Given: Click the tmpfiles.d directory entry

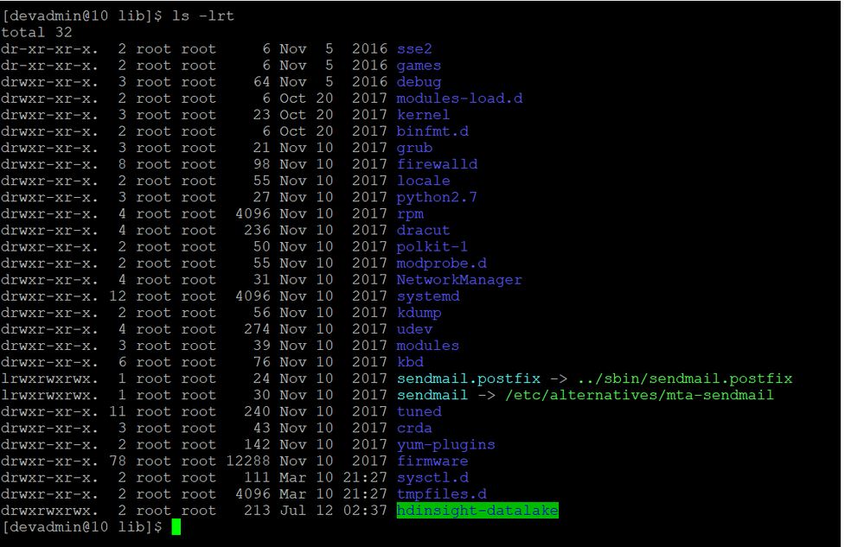Looking at the screenshot, I should [x=441, y=493].
